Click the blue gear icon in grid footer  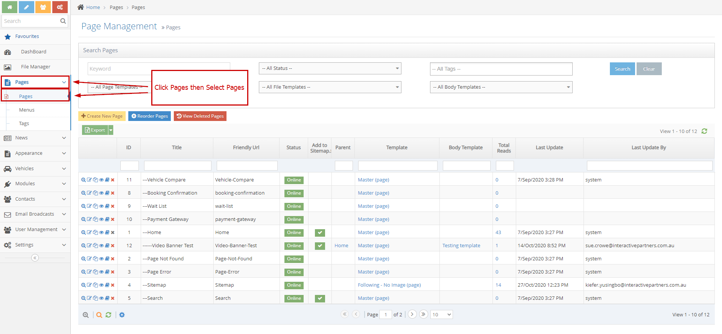coord(122,315)
